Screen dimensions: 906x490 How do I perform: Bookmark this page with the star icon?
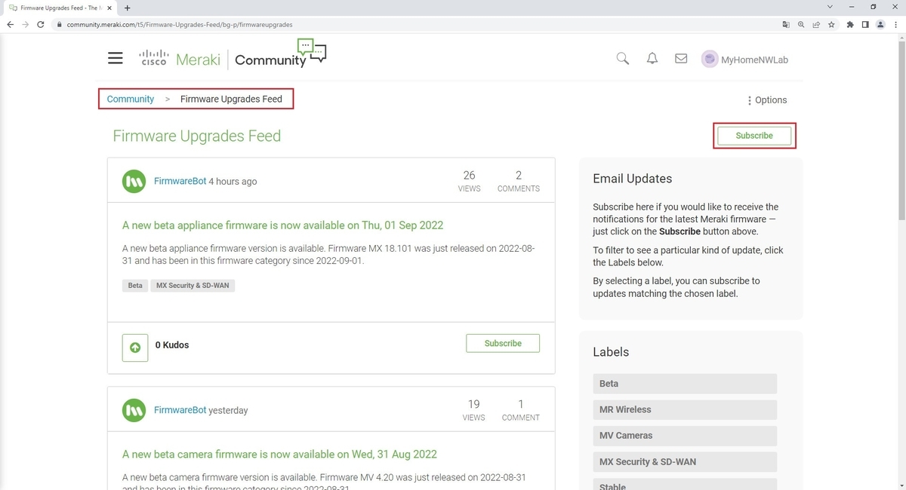click(831, 24)
